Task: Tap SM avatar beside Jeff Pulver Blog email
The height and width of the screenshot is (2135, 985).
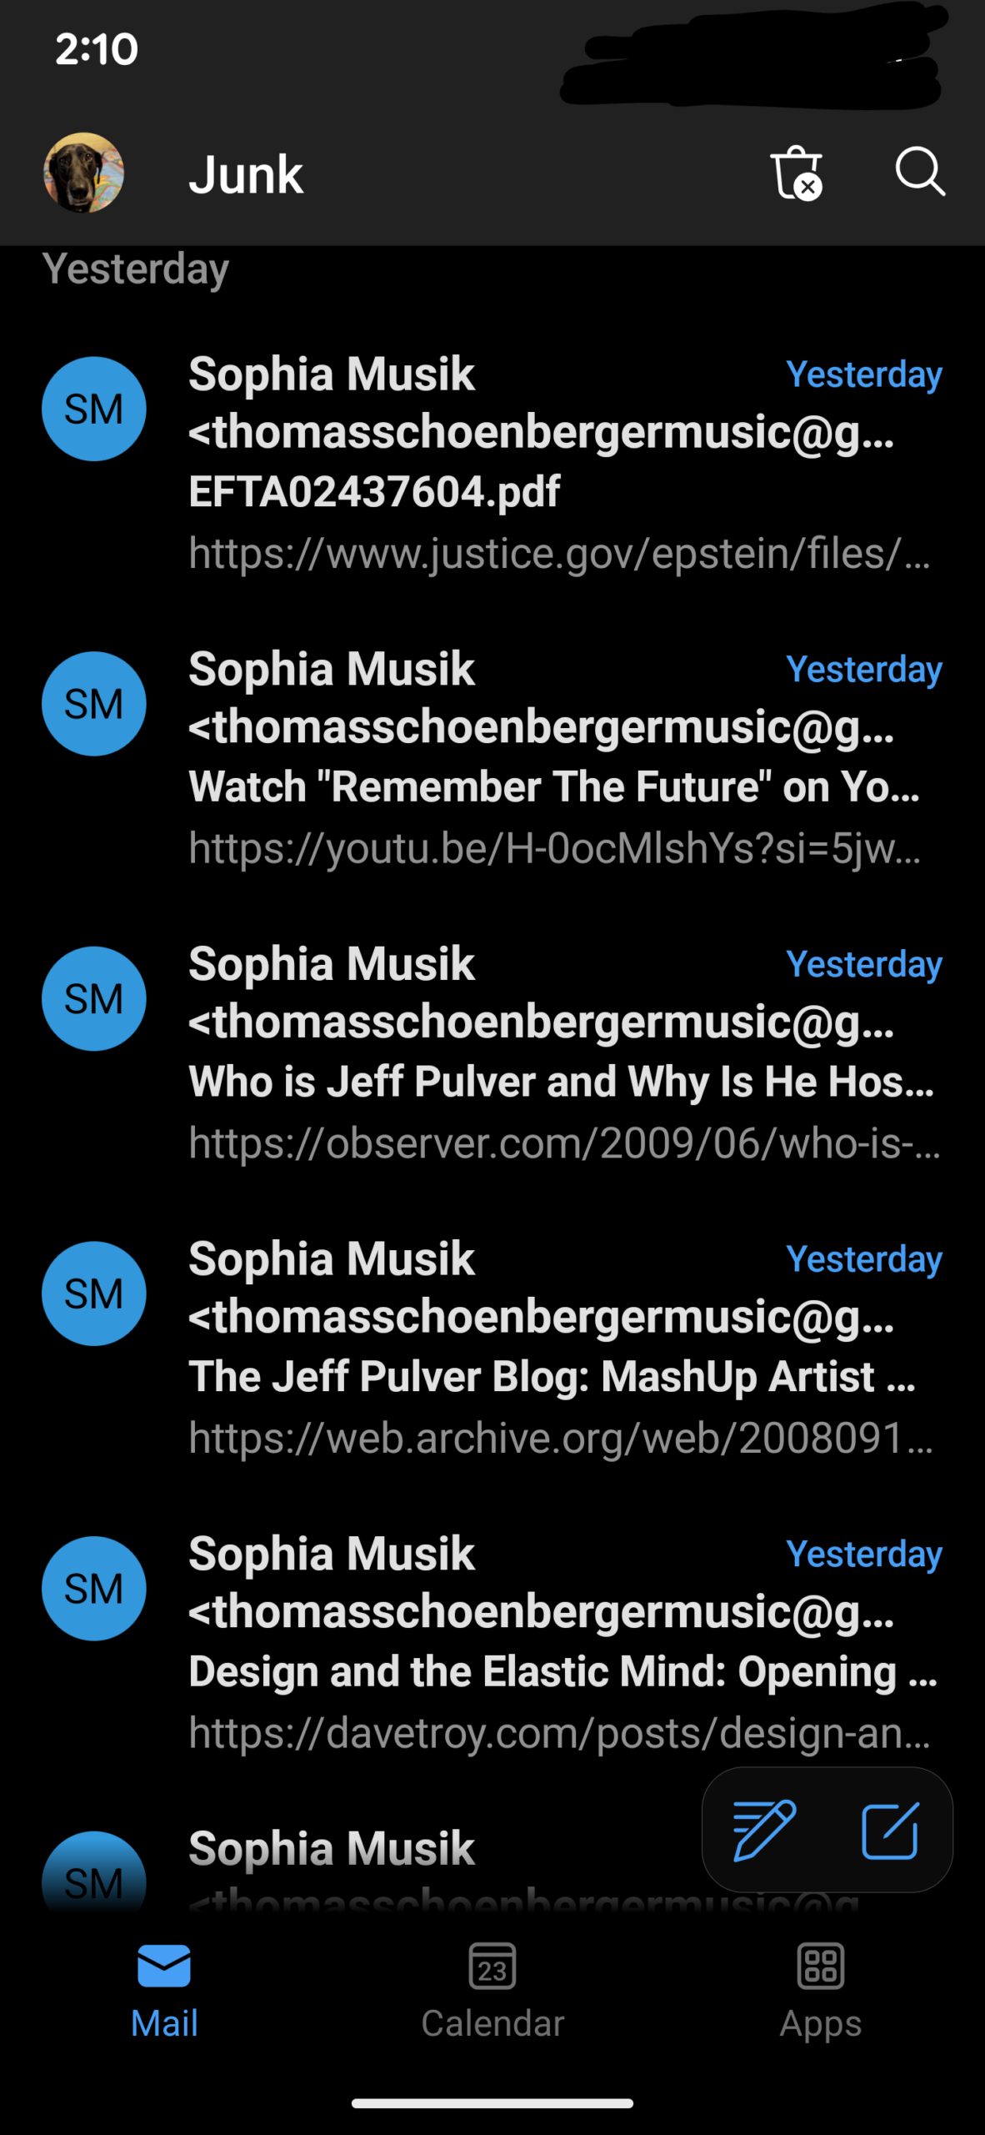Action: (94, 1294)
